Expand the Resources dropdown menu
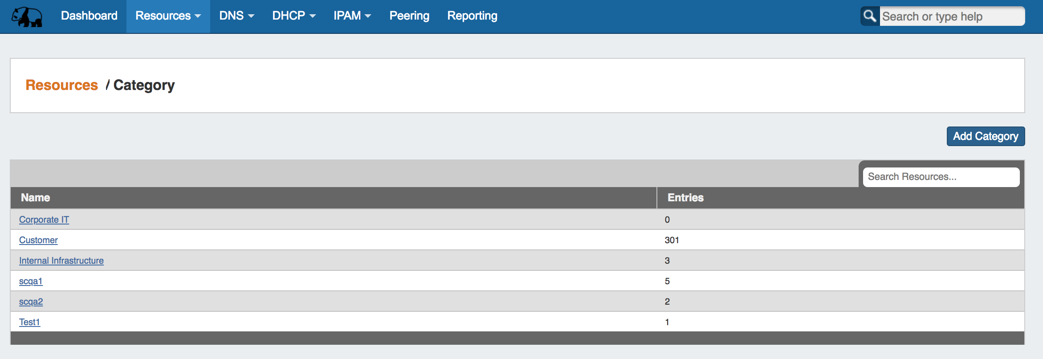 click(168, 16)
